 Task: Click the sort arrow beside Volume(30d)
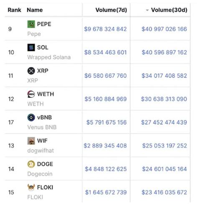(147, 10)
